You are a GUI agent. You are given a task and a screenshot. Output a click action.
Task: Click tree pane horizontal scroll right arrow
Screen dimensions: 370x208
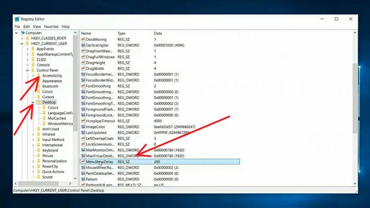point(70,183)
